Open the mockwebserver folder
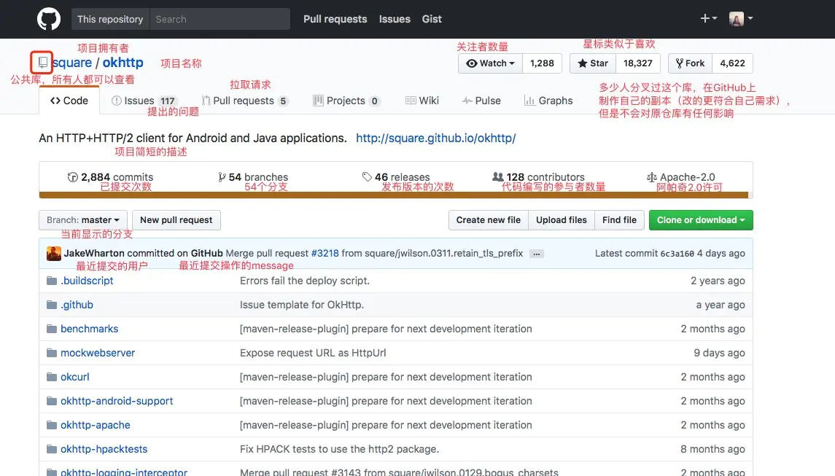The height and width of the screenshot is (476, 835). click(98, 353)
